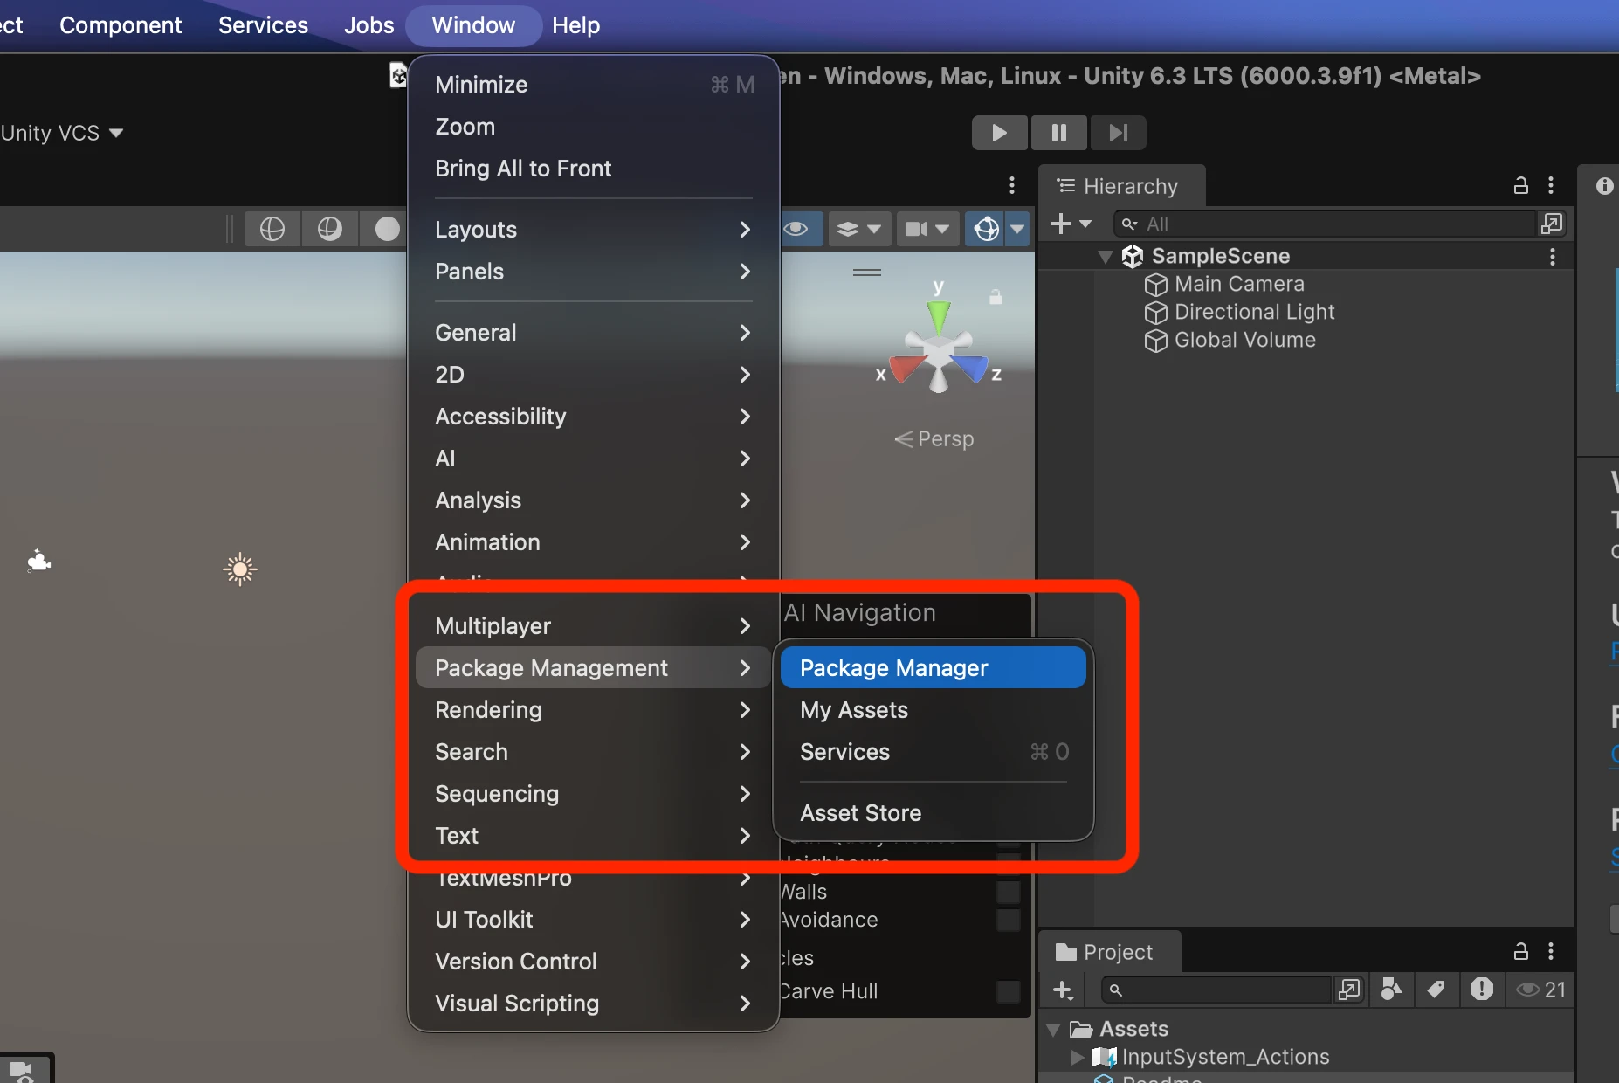Click the Project search by label tag icon
Screen dimensions: 1619x1083
[x=1436, y=990]
